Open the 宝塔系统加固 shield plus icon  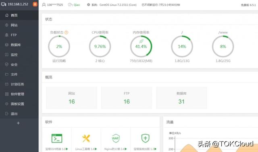pyautogui.click(x=145, y=138)
